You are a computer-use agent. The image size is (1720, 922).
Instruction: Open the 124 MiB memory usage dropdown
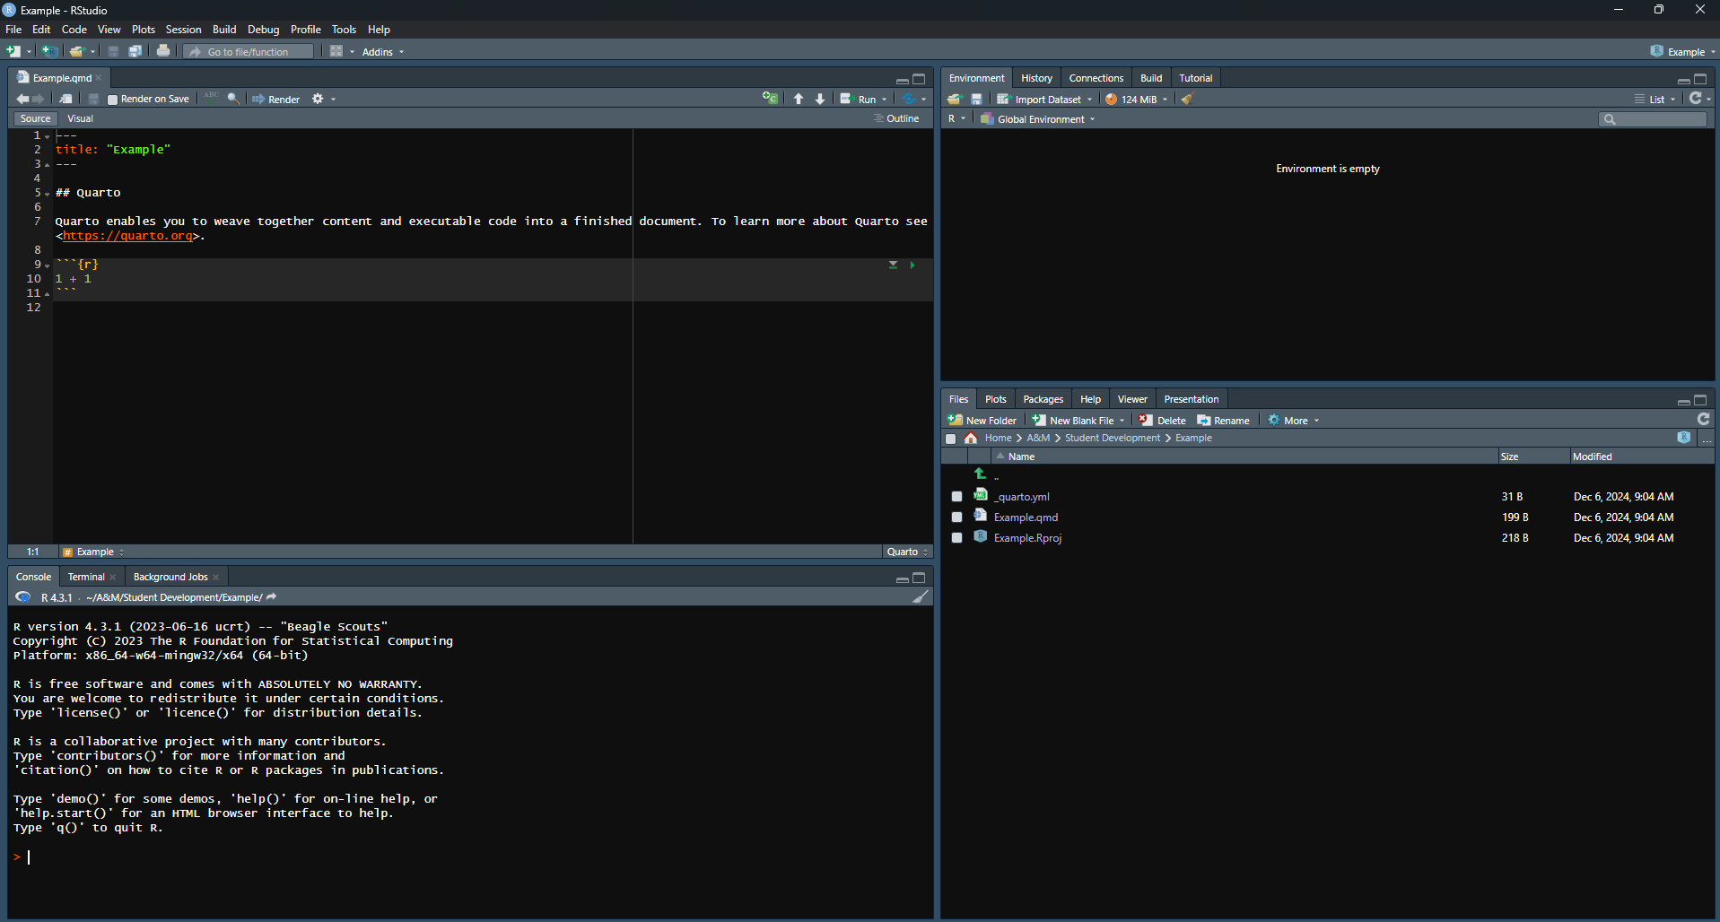click(x=1137, y=100)
